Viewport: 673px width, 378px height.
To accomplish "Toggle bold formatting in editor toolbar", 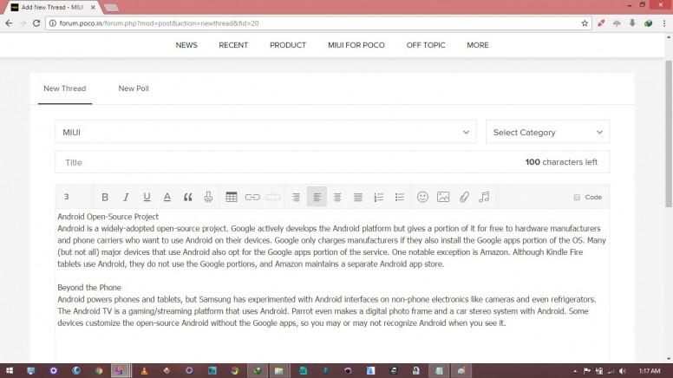I will (105, 197).
